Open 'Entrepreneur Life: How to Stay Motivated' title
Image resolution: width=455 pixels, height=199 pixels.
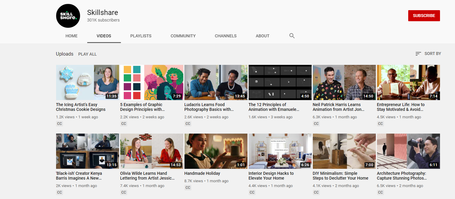[x=401, y=107]
